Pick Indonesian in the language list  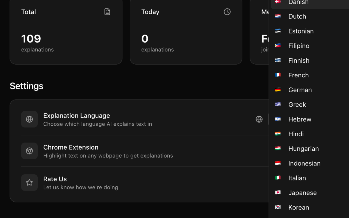point(310,163)
